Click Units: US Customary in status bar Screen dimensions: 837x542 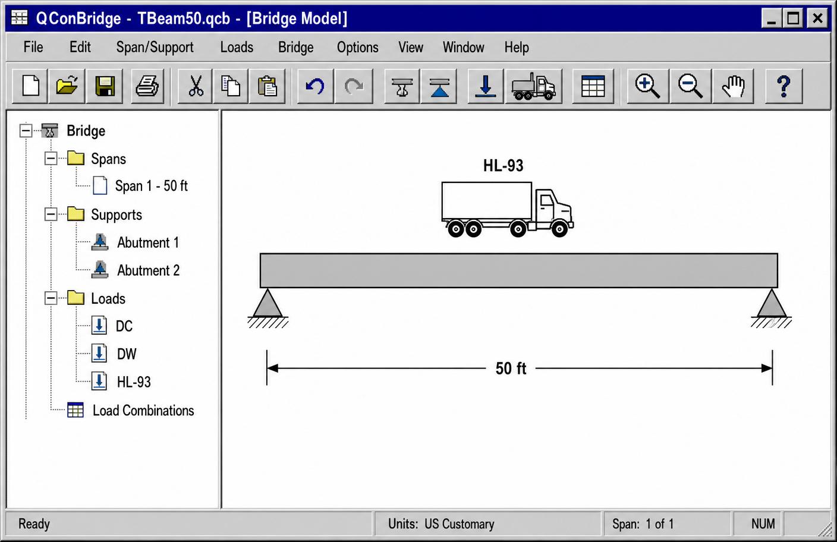pos(441,524)
